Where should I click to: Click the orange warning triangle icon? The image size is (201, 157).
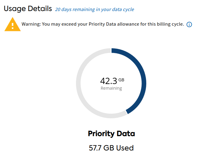(12, 25)
